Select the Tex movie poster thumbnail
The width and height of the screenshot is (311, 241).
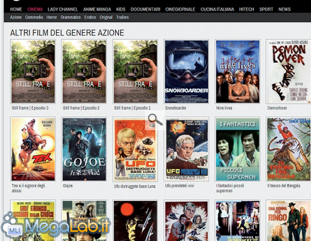[x=33, y=149]
